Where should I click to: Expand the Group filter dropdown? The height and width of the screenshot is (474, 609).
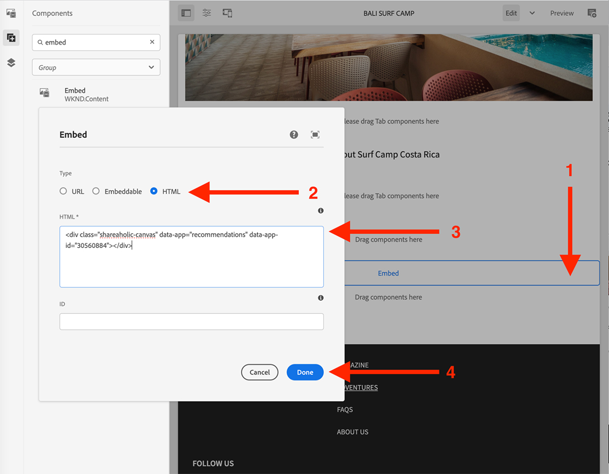tap(96, 67)
